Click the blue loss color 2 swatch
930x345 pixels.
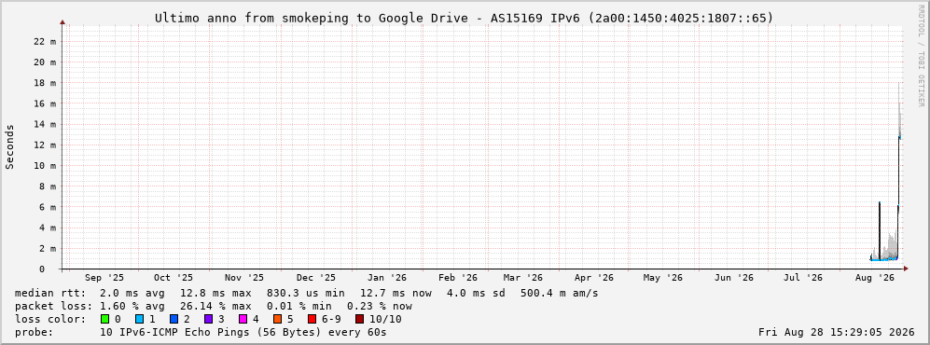174,319
